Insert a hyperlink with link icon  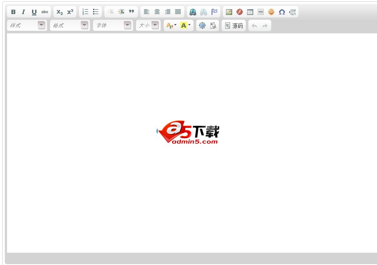click(x=193, y=12)
